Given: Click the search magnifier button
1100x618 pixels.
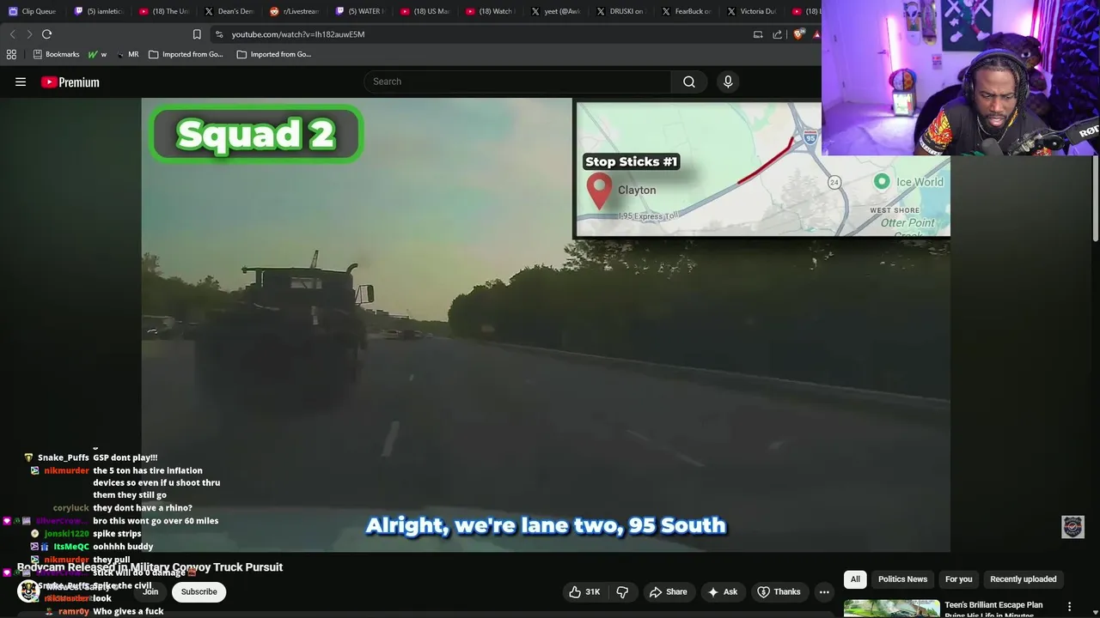Looking at the screenshot, I should [x=689, y=82].
